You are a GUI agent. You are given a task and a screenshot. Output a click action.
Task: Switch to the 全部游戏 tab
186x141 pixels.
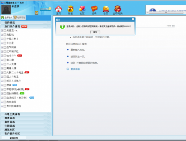tap(7, 18)
